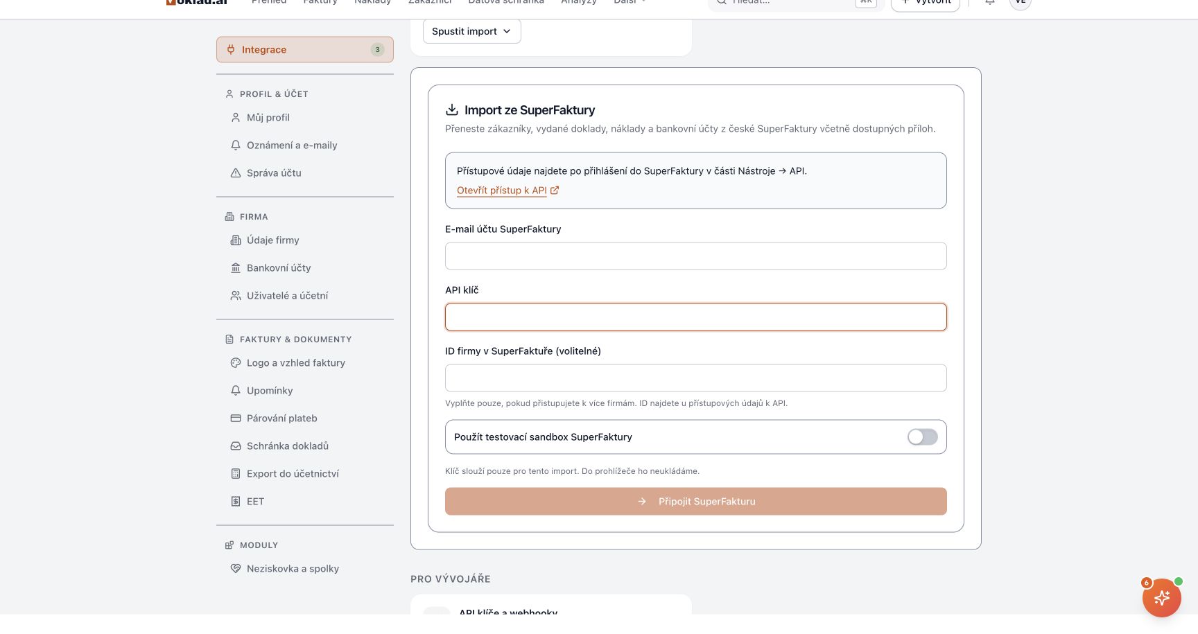Click the Připojit SuperFakturu button
1198x634 pixels.
pyautogui.click(x=696, y=502)
